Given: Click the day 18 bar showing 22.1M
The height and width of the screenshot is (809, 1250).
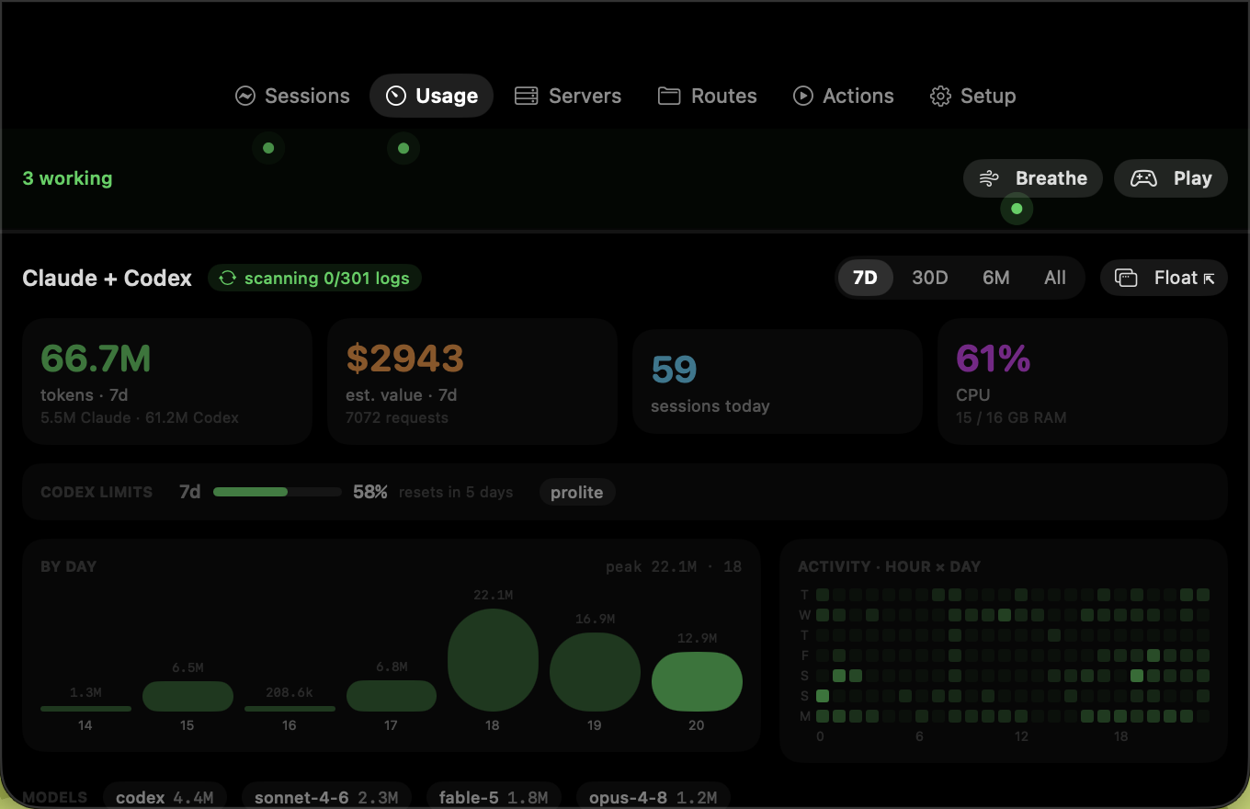Looking at the screenshot, I should (x=493, y=660).
